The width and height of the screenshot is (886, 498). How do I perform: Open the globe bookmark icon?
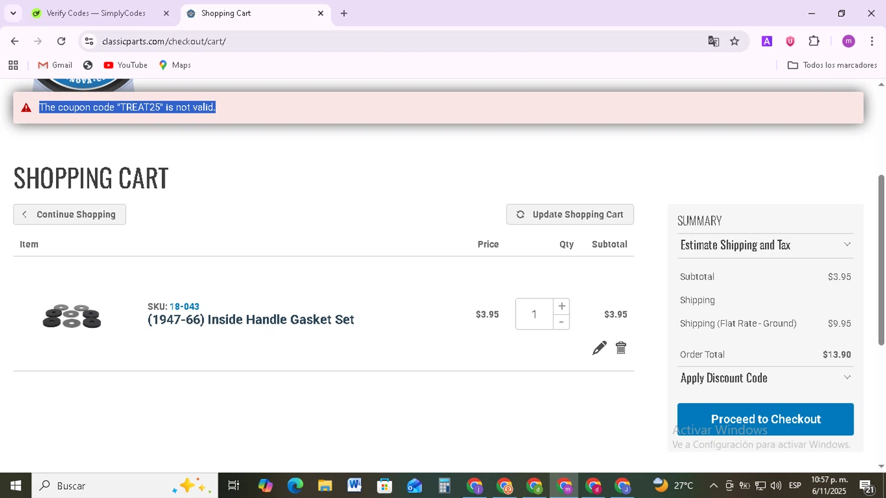tap(88, 65)
